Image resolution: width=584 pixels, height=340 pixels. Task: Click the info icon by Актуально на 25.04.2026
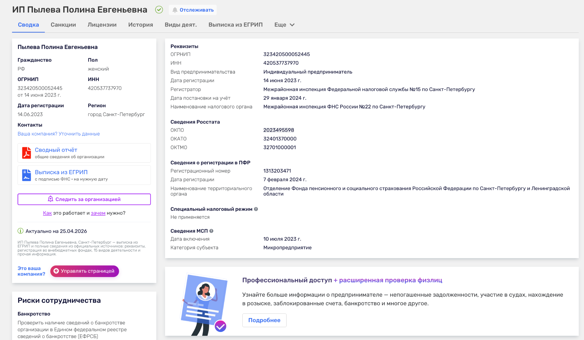coord(21,231)
